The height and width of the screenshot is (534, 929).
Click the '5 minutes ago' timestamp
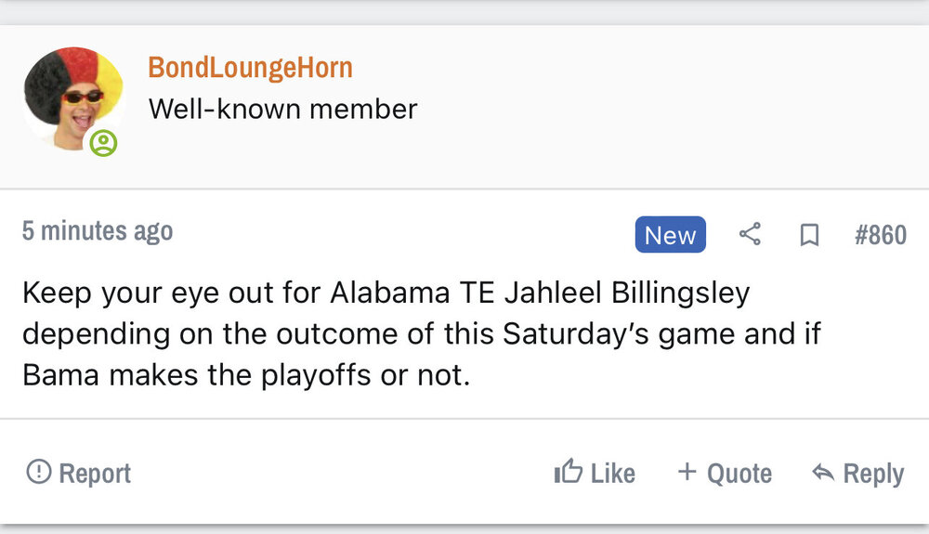98,230
